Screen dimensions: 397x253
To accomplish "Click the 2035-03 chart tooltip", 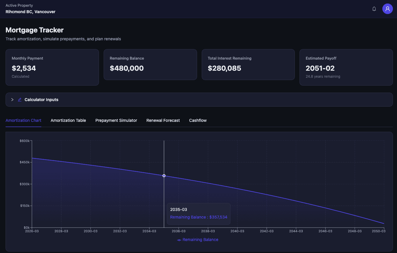I will pos(198,214).
